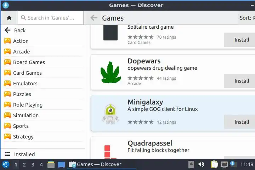255x170 pixels.
Task: Open the Emulators category
Action: tap(43, 84)
